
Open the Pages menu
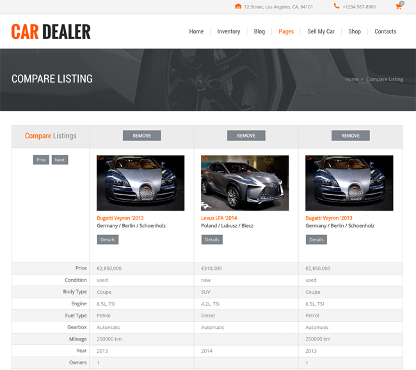[286, 31]
